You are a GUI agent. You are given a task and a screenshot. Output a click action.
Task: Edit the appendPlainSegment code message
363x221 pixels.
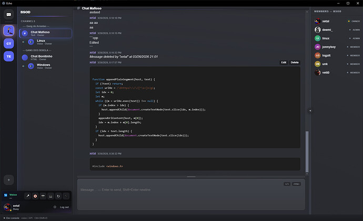coord(284,62)
